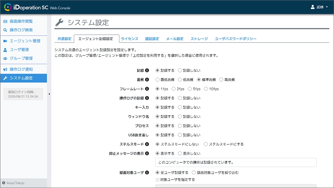Screen dimensions: 334x188
Task: Select 最低画質 image quality
Action: pos(157,80)
